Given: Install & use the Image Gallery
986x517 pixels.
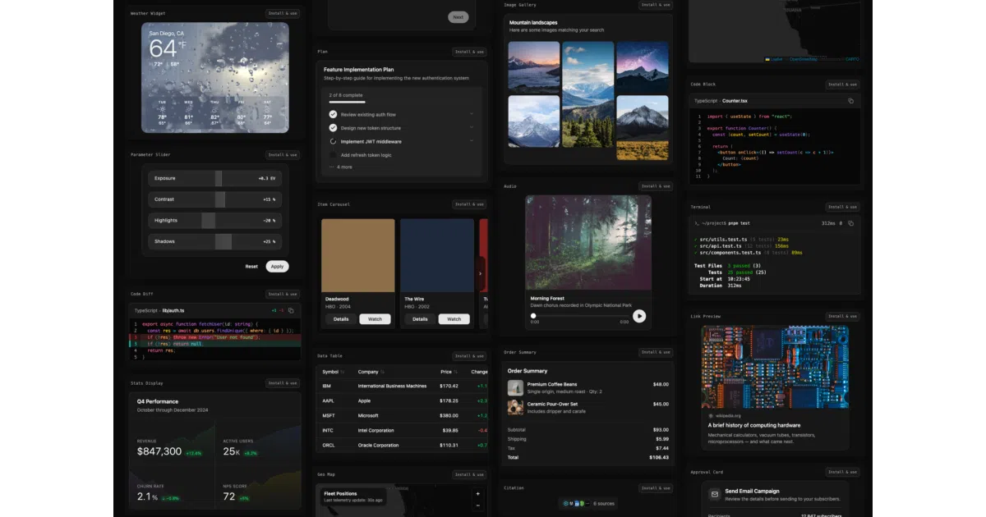Looking at the screenshot, I should pos(656,5).
